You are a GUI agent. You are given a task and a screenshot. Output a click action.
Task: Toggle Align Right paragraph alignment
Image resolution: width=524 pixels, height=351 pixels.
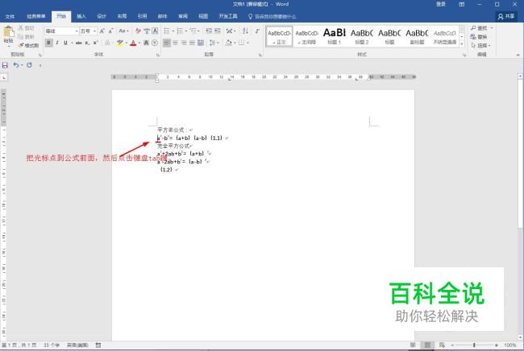184,43
